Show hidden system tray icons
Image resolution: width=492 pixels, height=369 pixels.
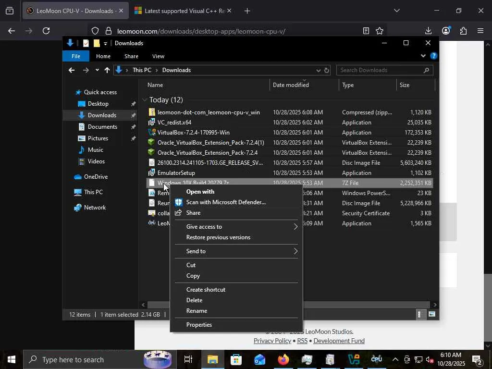coord(395,359)
